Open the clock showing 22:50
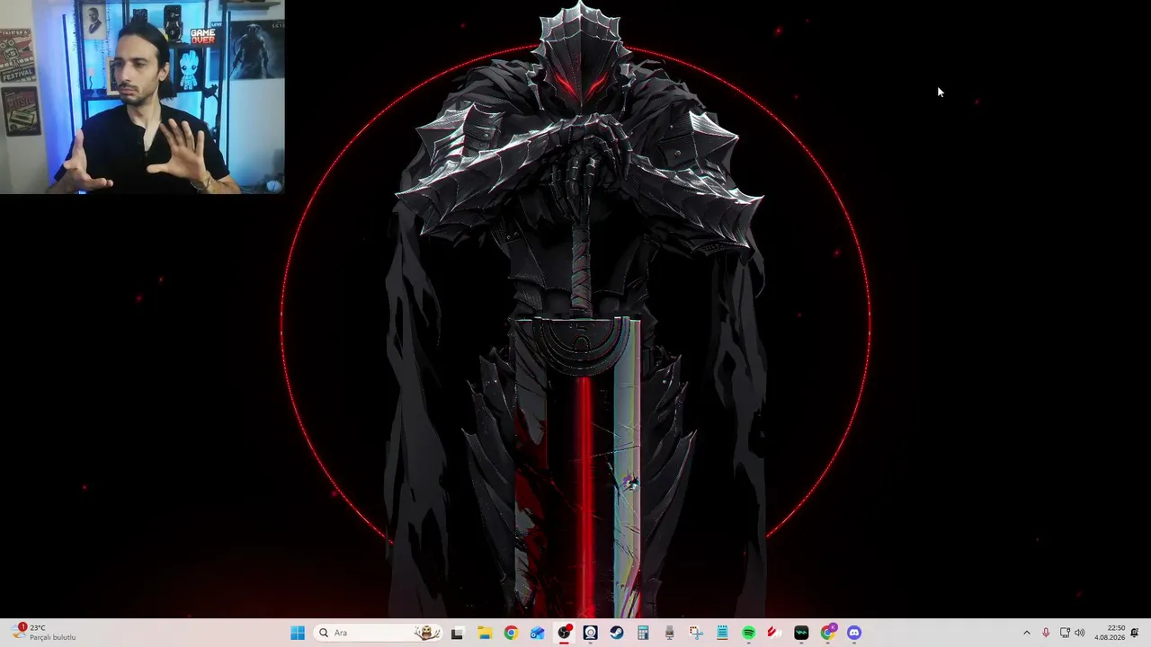The height and width of the screenshot is (647, 1151). pyautogui.click(x=1110, y=633)
